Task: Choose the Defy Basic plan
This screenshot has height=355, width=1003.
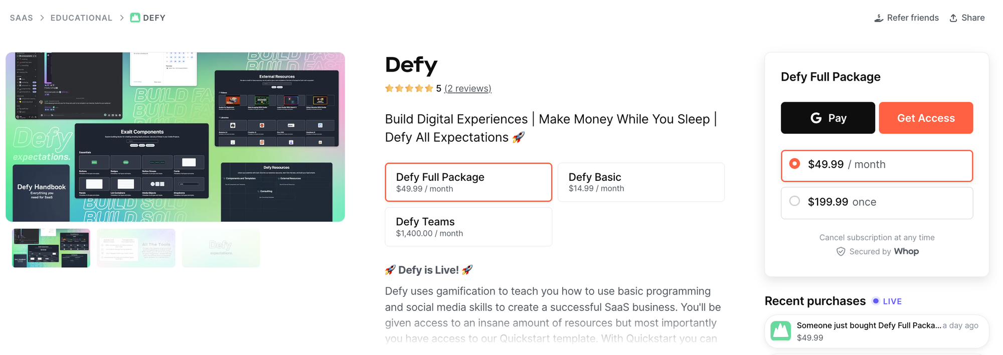Action: click(x=640, y=182)
